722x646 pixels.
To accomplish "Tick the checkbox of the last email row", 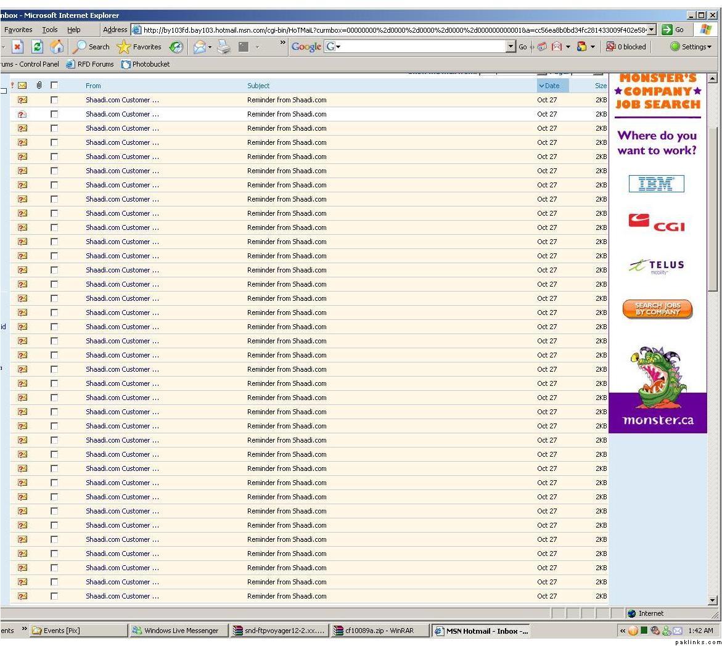I will point(54,596).
